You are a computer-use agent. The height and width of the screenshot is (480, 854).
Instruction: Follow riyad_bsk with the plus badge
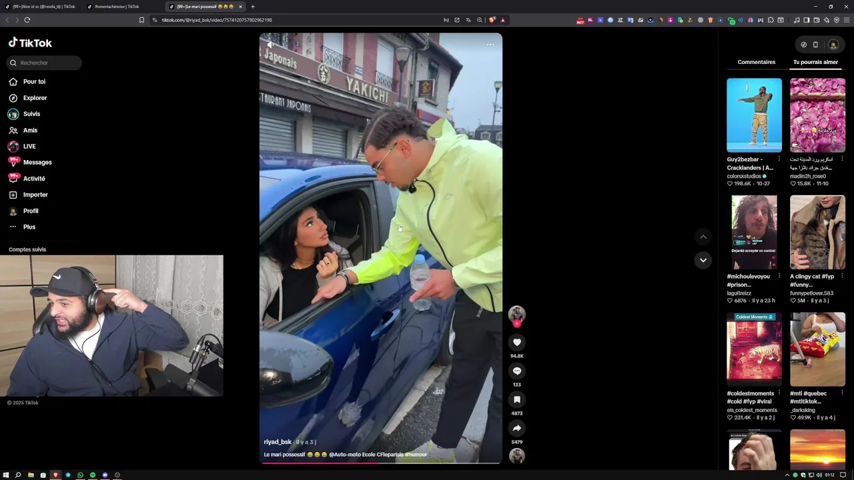click(516, 323)
